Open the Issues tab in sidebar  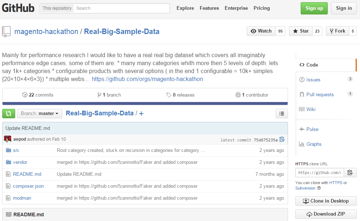click(x=313, y=80)
